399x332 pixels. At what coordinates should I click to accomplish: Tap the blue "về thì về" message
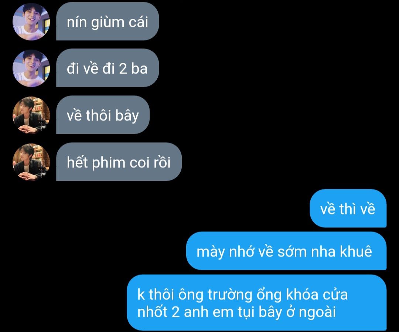[348, 209]
